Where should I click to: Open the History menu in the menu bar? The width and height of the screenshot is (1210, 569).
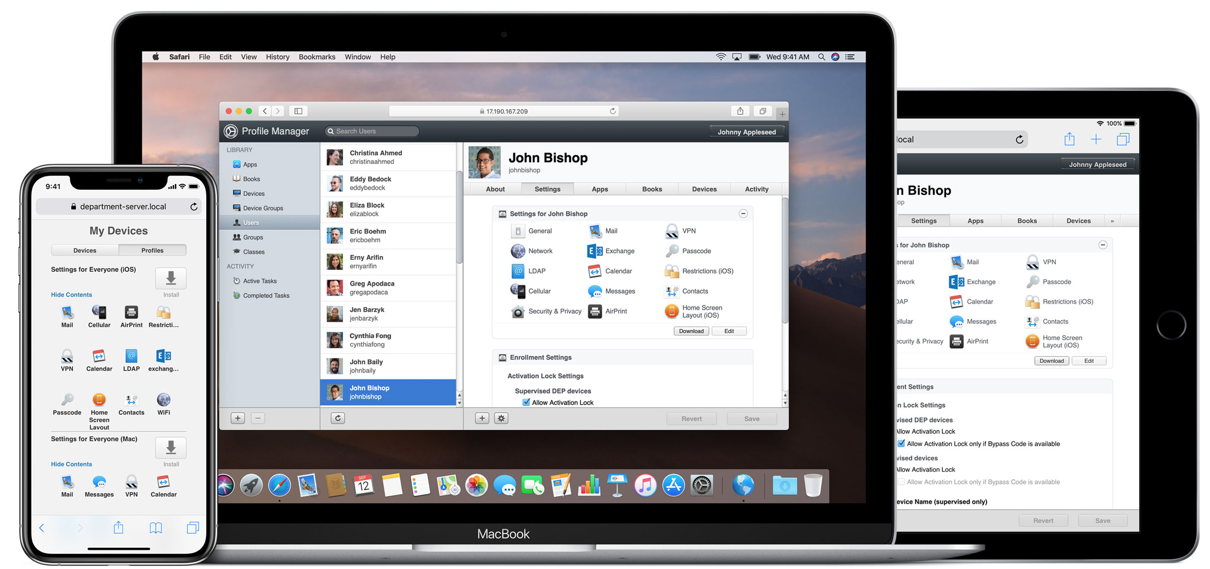click(278, 57)
